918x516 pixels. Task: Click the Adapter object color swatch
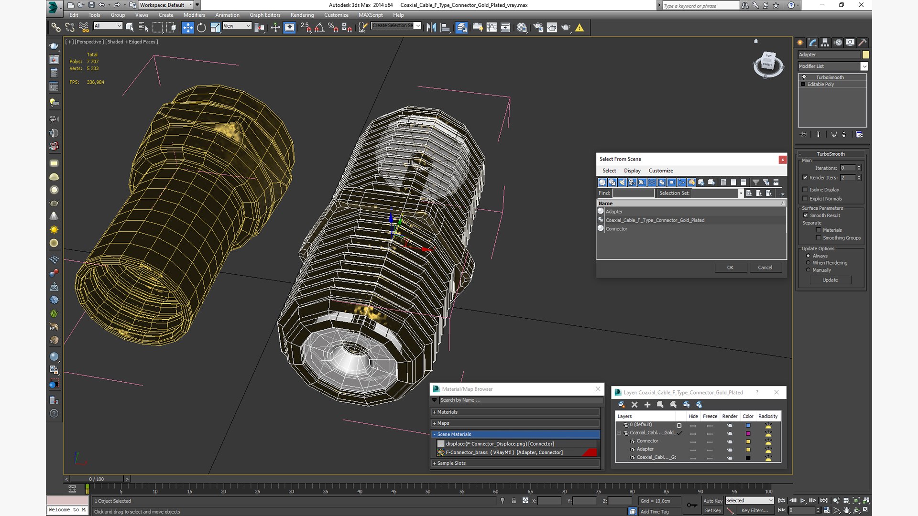click(865, 54)
